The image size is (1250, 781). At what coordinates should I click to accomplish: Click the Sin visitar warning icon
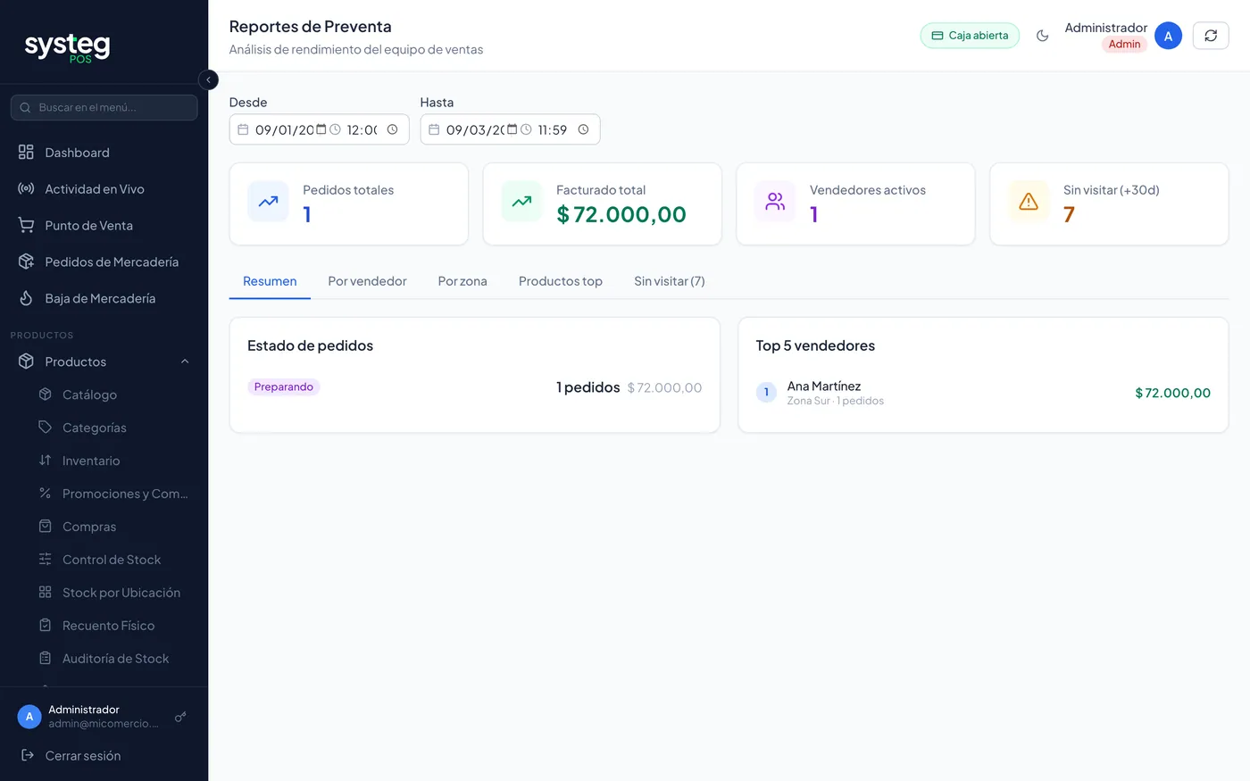(x=1029, y=202)
